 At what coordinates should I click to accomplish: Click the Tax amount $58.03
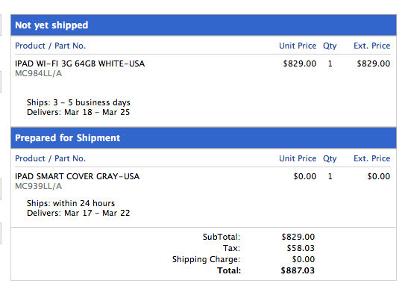point(301,248)
